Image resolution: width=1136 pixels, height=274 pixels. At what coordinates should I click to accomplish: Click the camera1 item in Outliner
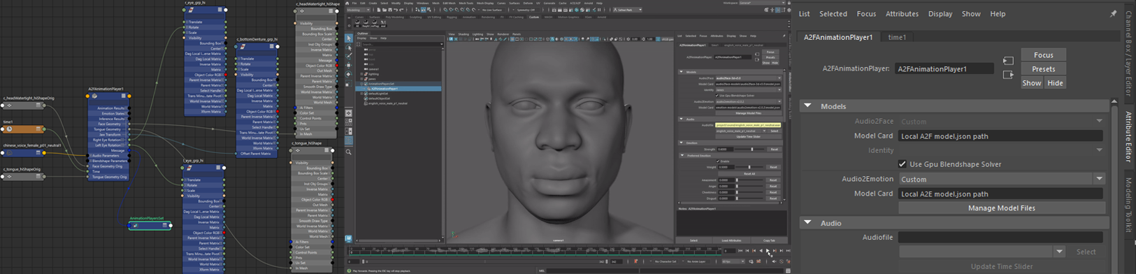tap(373, 69)
